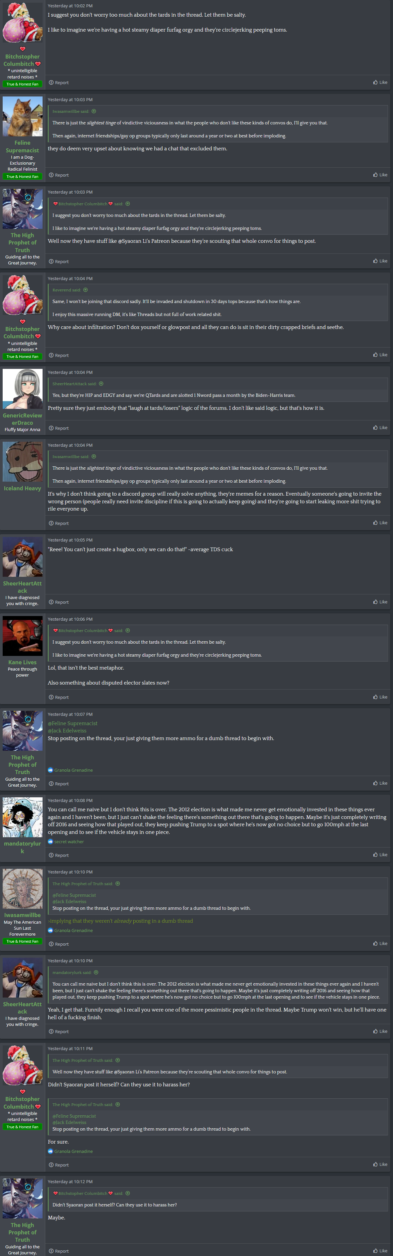Click jump arrow beside 'mandatorylurk said:'
The image size is (393, 1256).
click(x=96, y=972)
